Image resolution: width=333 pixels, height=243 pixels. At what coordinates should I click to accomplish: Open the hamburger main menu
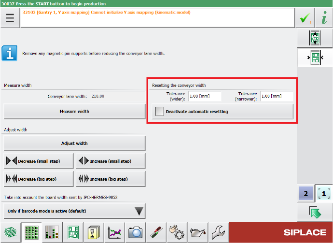(x=10, y=18)
